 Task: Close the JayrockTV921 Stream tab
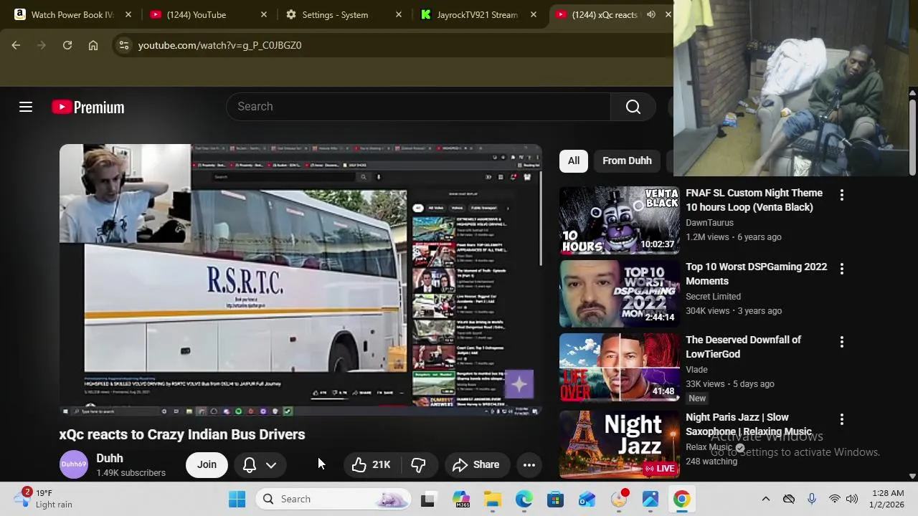click(533, 14)
